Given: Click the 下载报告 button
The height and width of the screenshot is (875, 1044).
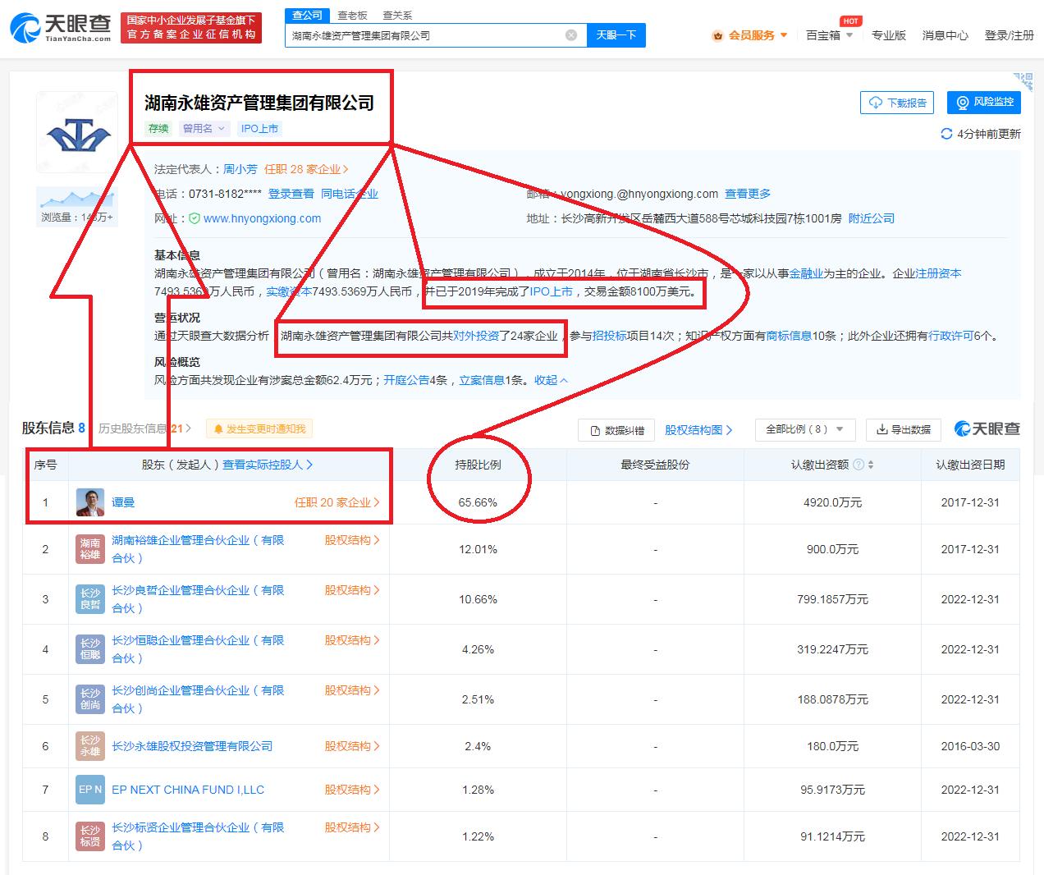Looking at the screenshot, I should (x=898, y=103).
